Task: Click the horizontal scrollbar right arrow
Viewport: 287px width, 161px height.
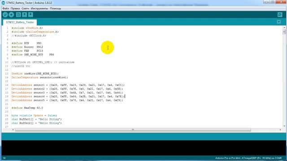Action: [x=280, y=130]
